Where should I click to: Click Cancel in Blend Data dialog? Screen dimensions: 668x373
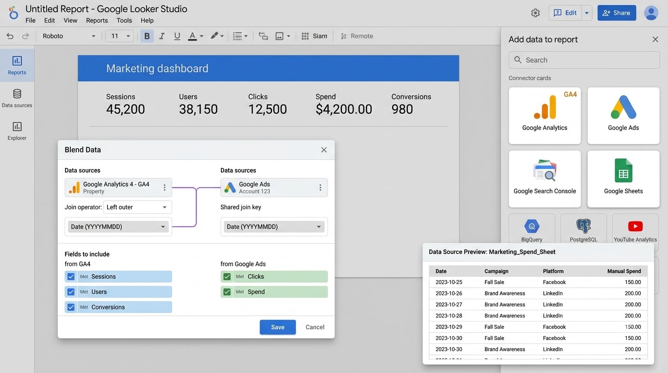pyautogui.click(x=315, y=327)
